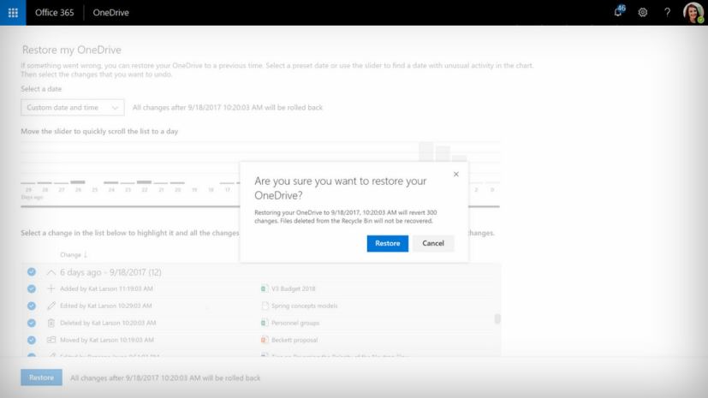Open the Custom date and time dropdown
The image size is (708, 398).
tap(72, 107)
